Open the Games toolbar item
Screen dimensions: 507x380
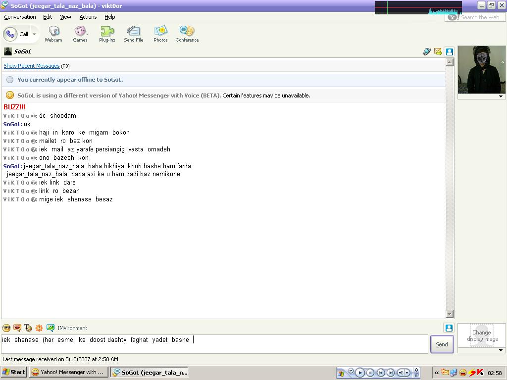click(x=80, y=34)
